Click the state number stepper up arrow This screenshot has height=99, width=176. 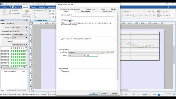pos(174,11)
